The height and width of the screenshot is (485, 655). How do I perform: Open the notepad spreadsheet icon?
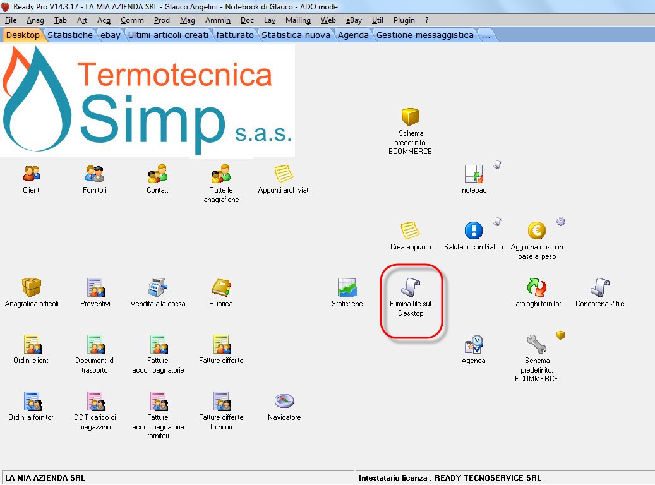[474, 174]
